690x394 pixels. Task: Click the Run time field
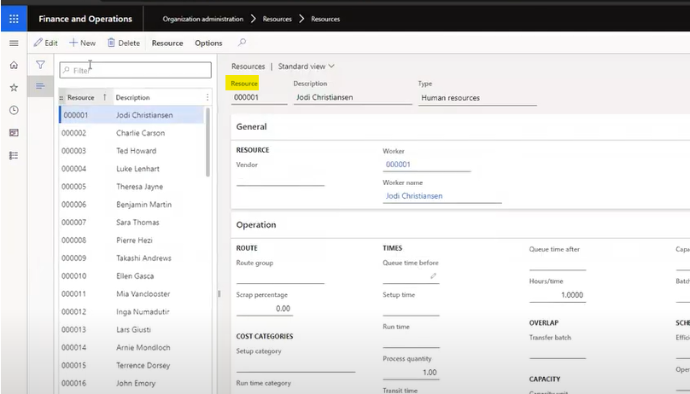411,341
